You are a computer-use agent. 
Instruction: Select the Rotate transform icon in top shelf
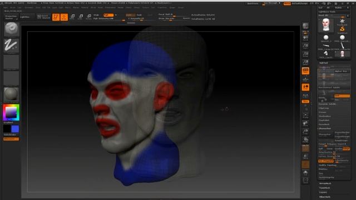(x=89, y=17)
